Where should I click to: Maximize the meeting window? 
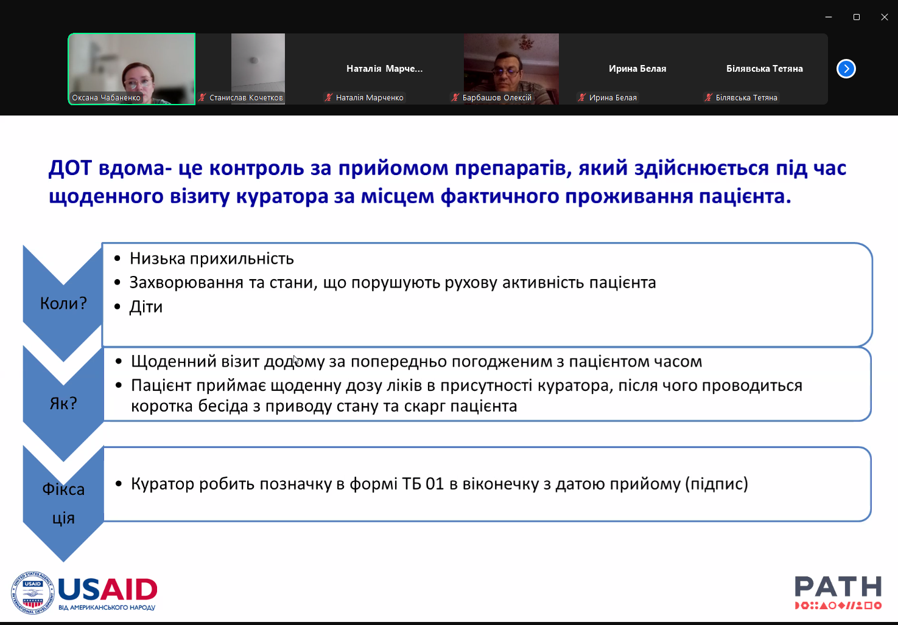click(857, 17)
